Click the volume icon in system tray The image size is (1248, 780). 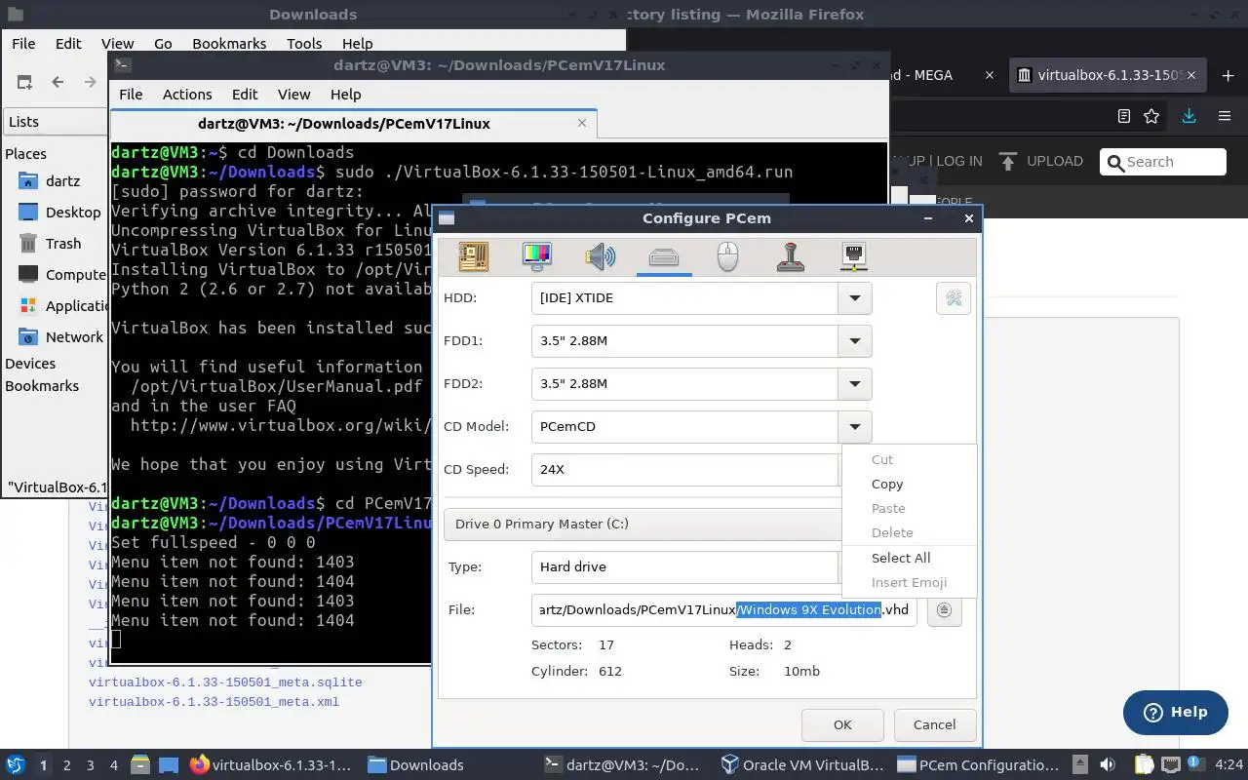click(1107, 765)
